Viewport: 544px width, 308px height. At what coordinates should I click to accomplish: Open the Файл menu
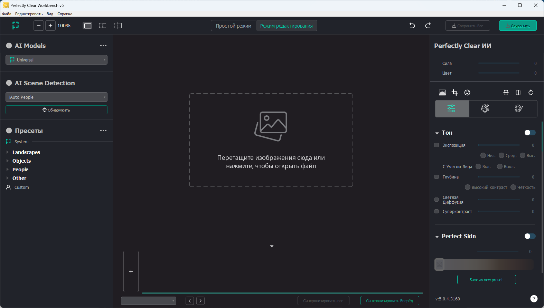pyautogui.click(x=7, y=14)
